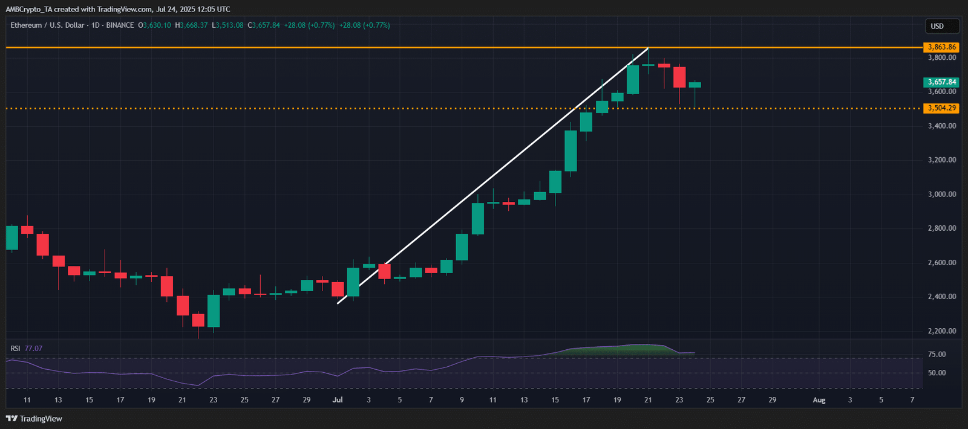968x429 pixels.
Task: Select the dotted orange horizontal support line
Action: (x=302, y=109)
